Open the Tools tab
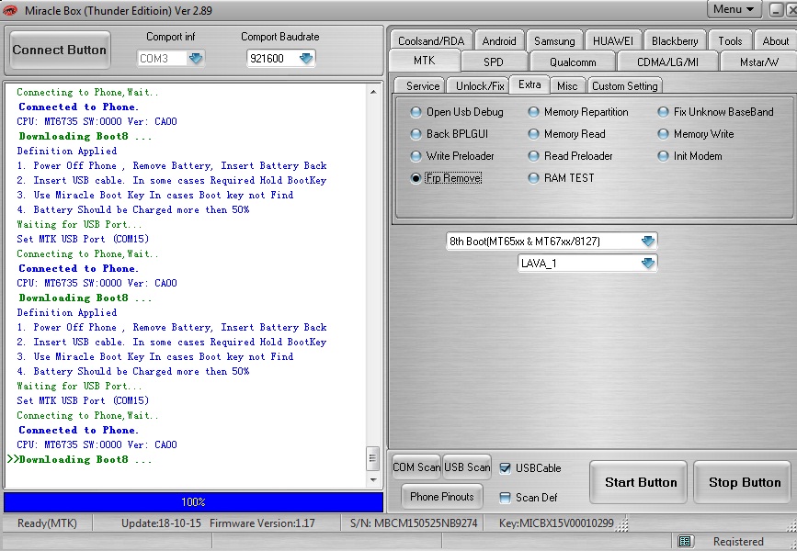The image size is (797, 551). pos(730,41)
